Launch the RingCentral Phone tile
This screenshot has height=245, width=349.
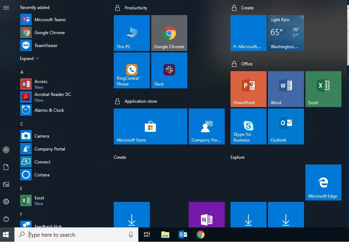tap(132, 70)
